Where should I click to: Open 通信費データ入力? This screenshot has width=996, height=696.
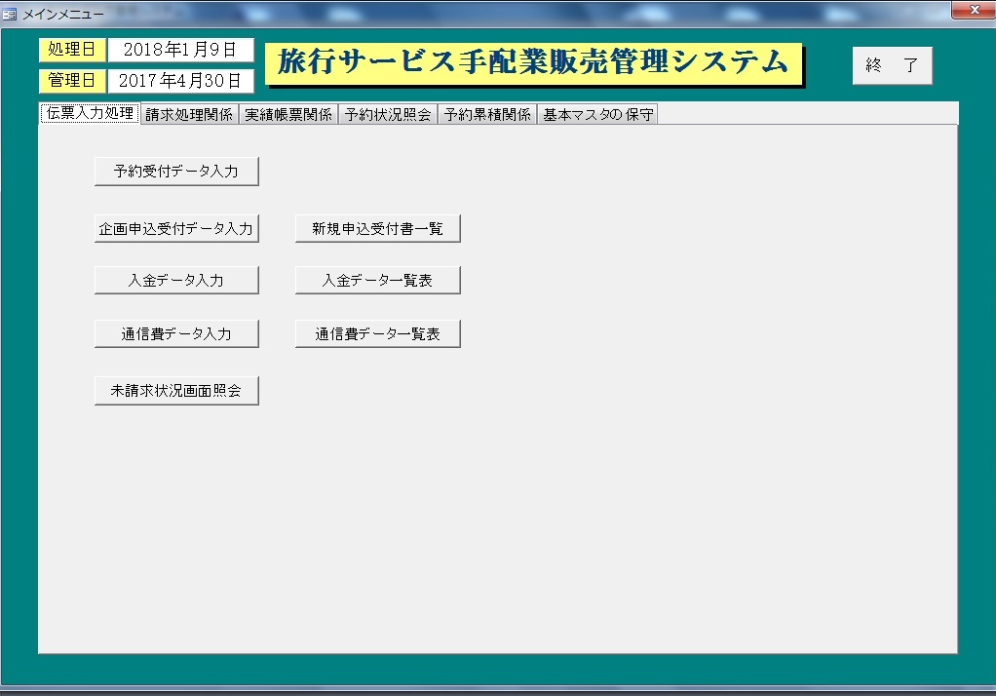click(x=176, y=333)
